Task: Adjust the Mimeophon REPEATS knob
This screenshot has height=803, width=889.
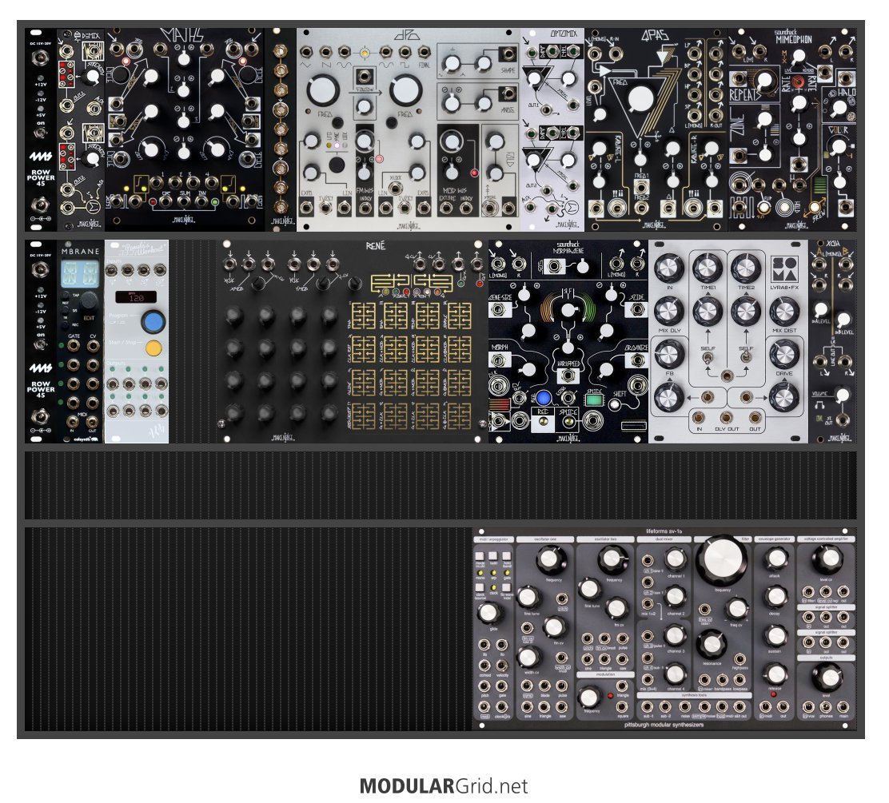Action: [763, 80]
